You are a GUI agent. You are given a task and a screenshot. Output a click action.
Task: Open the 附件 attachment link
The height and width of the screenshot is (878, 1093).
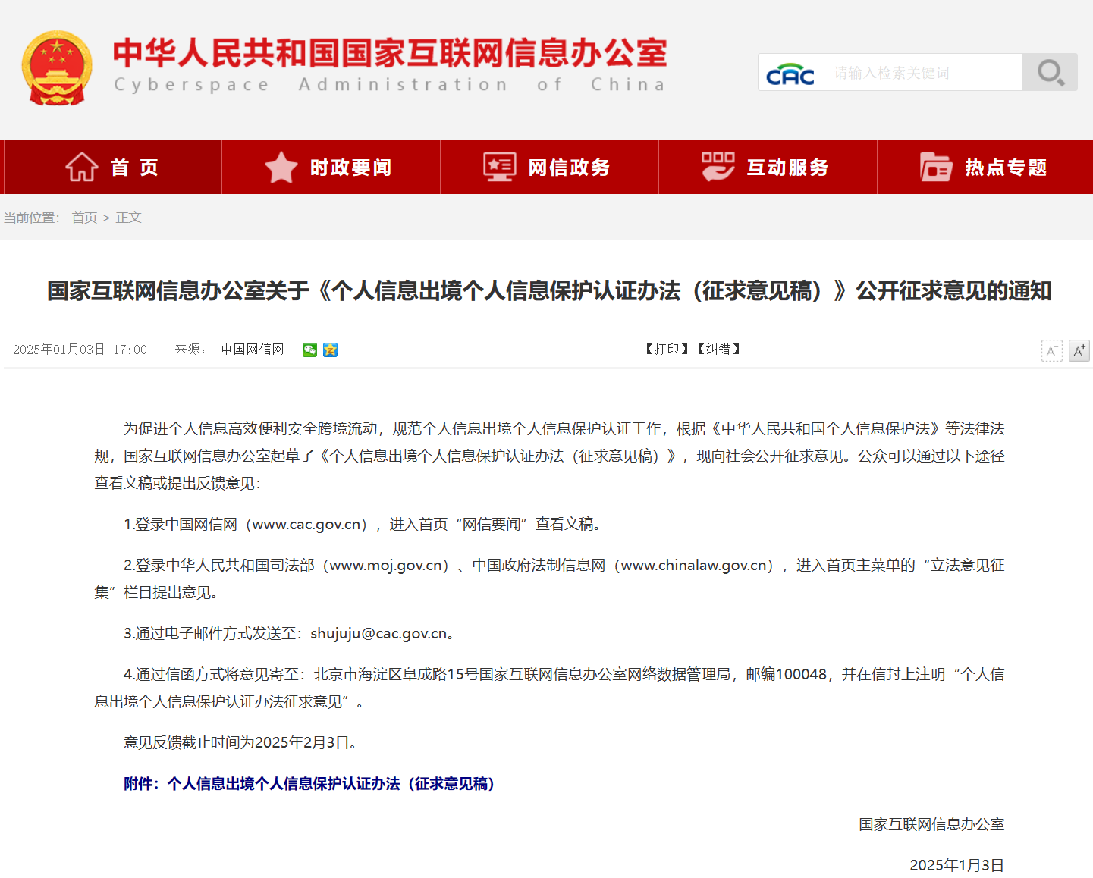pos(309,783)
